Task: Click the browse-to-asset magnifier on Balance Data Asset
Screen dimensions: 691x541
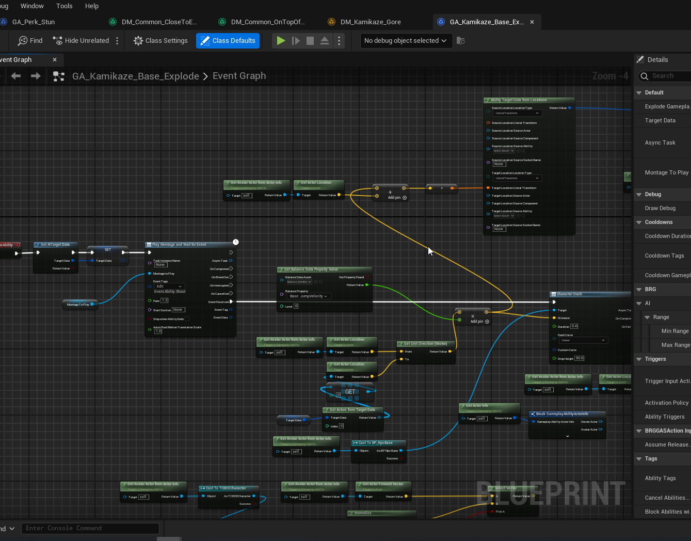Action: [x=321, y=282]
